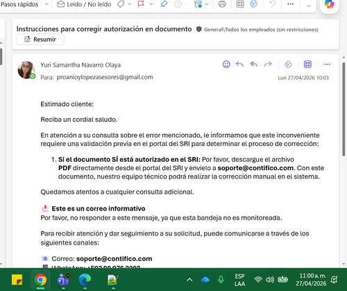
Task: Click ESP LAA language indicator
Action: 239,280
